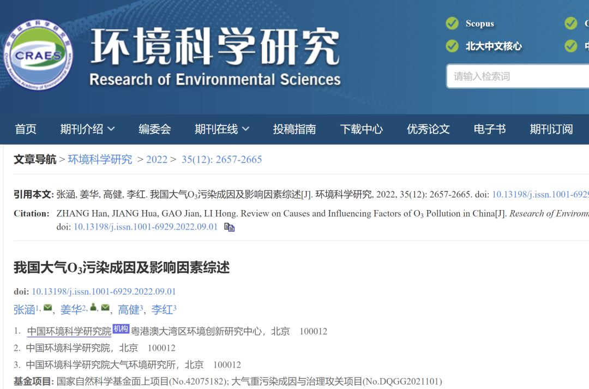The width and height of the screenshot is (589, 389).
Task: Open the 下载中心 menu item
Action: (x=362, y=129)
